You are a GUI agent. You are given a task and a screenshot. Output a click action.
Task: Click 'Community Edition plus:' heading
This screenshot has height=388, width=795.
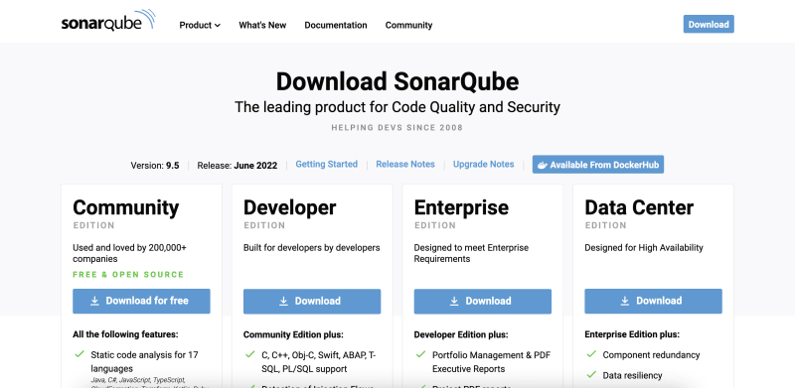click(293, 334)
